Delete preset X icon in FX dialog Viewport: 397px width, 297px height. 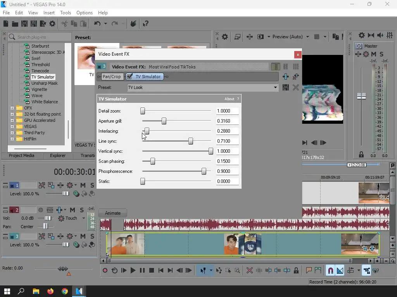pyautogui.click(x=295, y=87)
